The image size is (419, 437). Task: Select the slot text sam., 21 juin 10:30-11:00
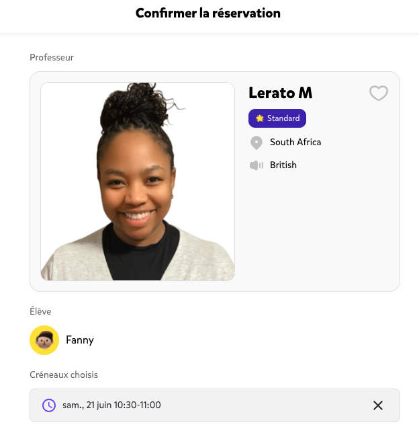coord(111,405)
